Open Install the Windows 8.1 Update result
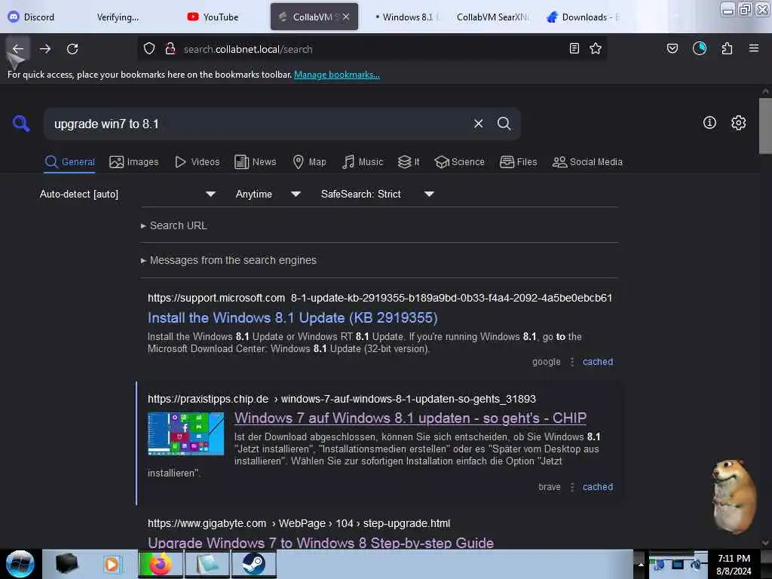The width and height of the screenshot is (772, 579). point(293,317)
